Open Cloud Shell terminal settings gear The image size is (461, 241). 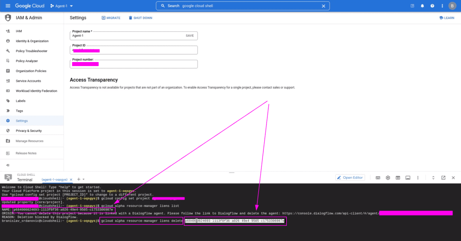pos(388,178)
